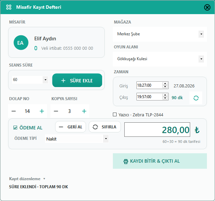Click the SÜRE EKLENDİ · TOPLAM 90 DK status
This screenshot has width=215, height=201.
tap(39, 187)
